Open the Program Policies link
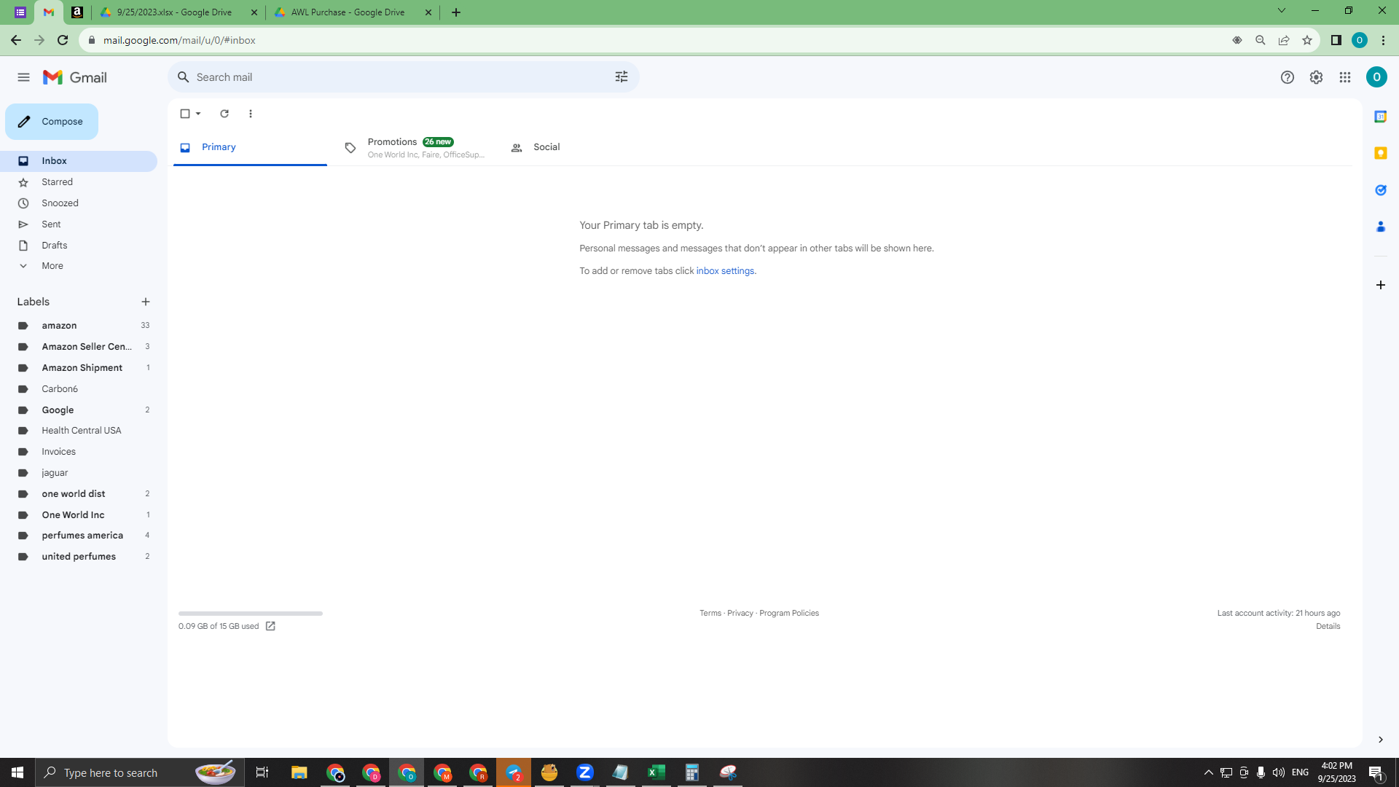 tap(789, 614)
